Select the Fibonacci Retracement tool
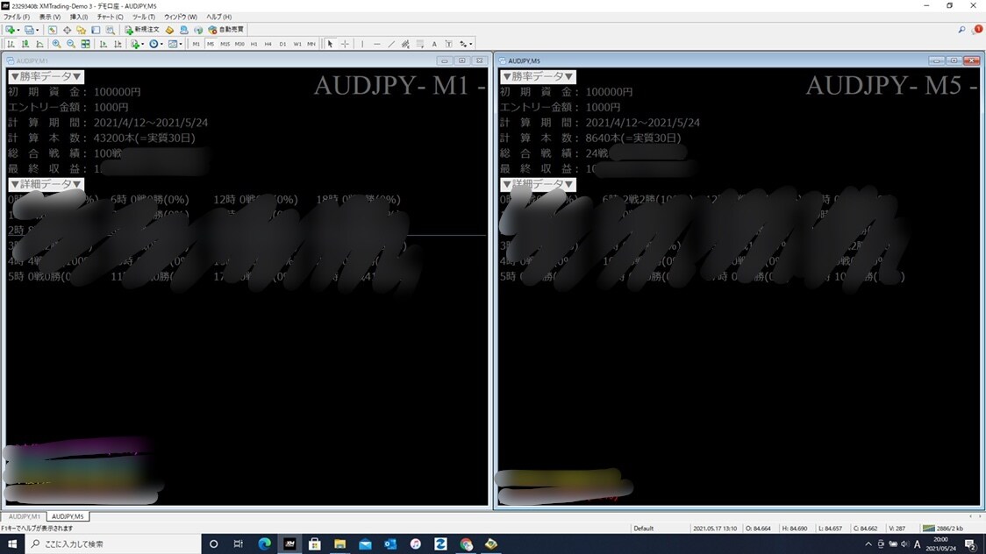 pos(420,44)
